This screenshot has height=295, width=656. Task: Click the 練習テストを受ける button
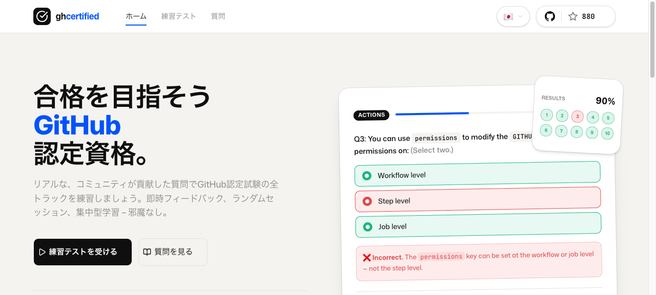pos(83,252)
